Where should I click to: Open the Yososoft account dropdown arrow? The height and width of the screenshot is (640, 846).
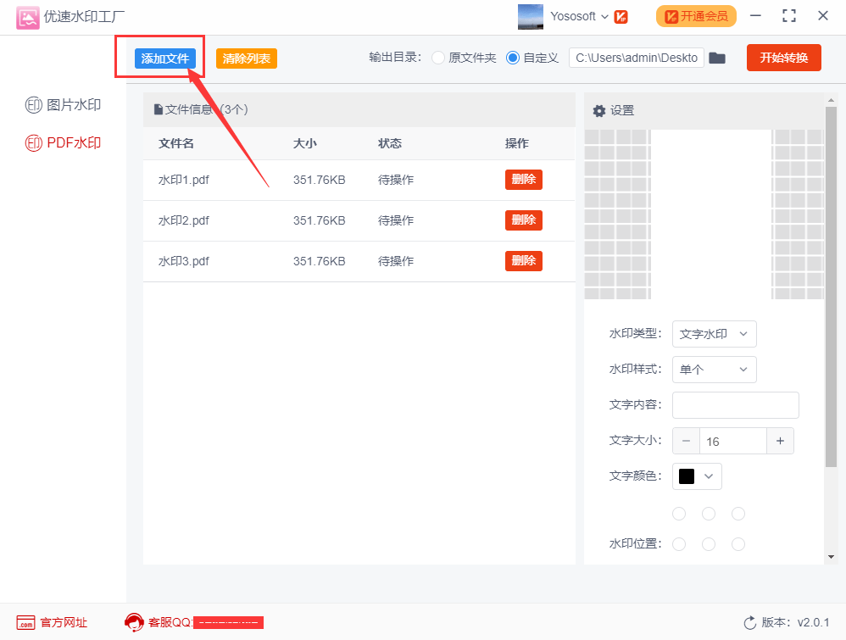[604, 16]
